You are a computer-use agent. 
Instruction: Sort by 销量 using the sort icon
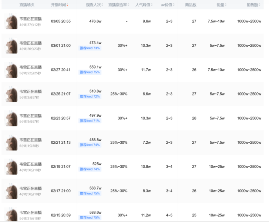226,4
